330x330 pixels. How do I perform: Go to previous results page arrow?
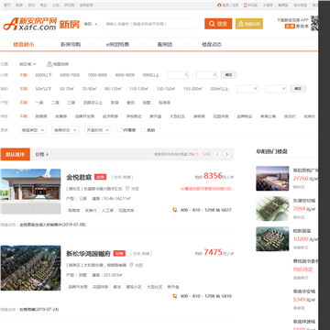[217, 154]
